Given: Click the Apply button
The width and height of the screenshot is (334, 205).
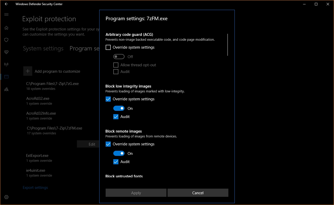Looking at the screenshot, I should coord(136,193).
